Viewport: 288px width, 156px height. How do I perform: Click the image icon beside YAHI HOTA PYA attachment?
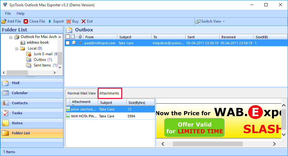[68, 116]
